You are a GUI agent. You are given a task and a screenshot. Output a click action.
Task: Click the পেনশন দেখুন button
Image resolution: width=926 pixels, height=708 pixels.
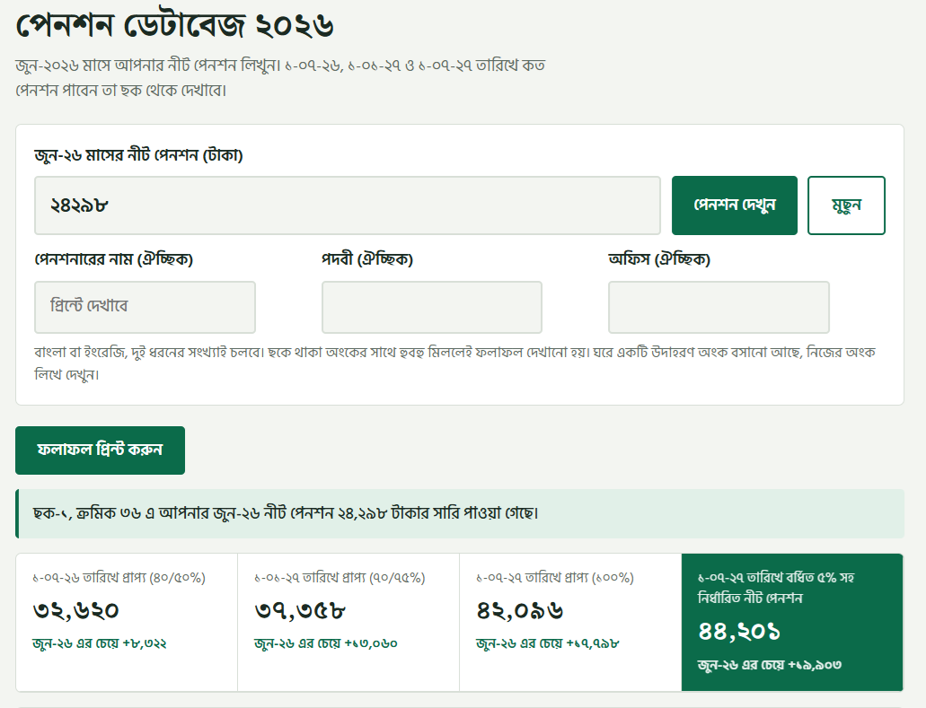click(735, 205)
